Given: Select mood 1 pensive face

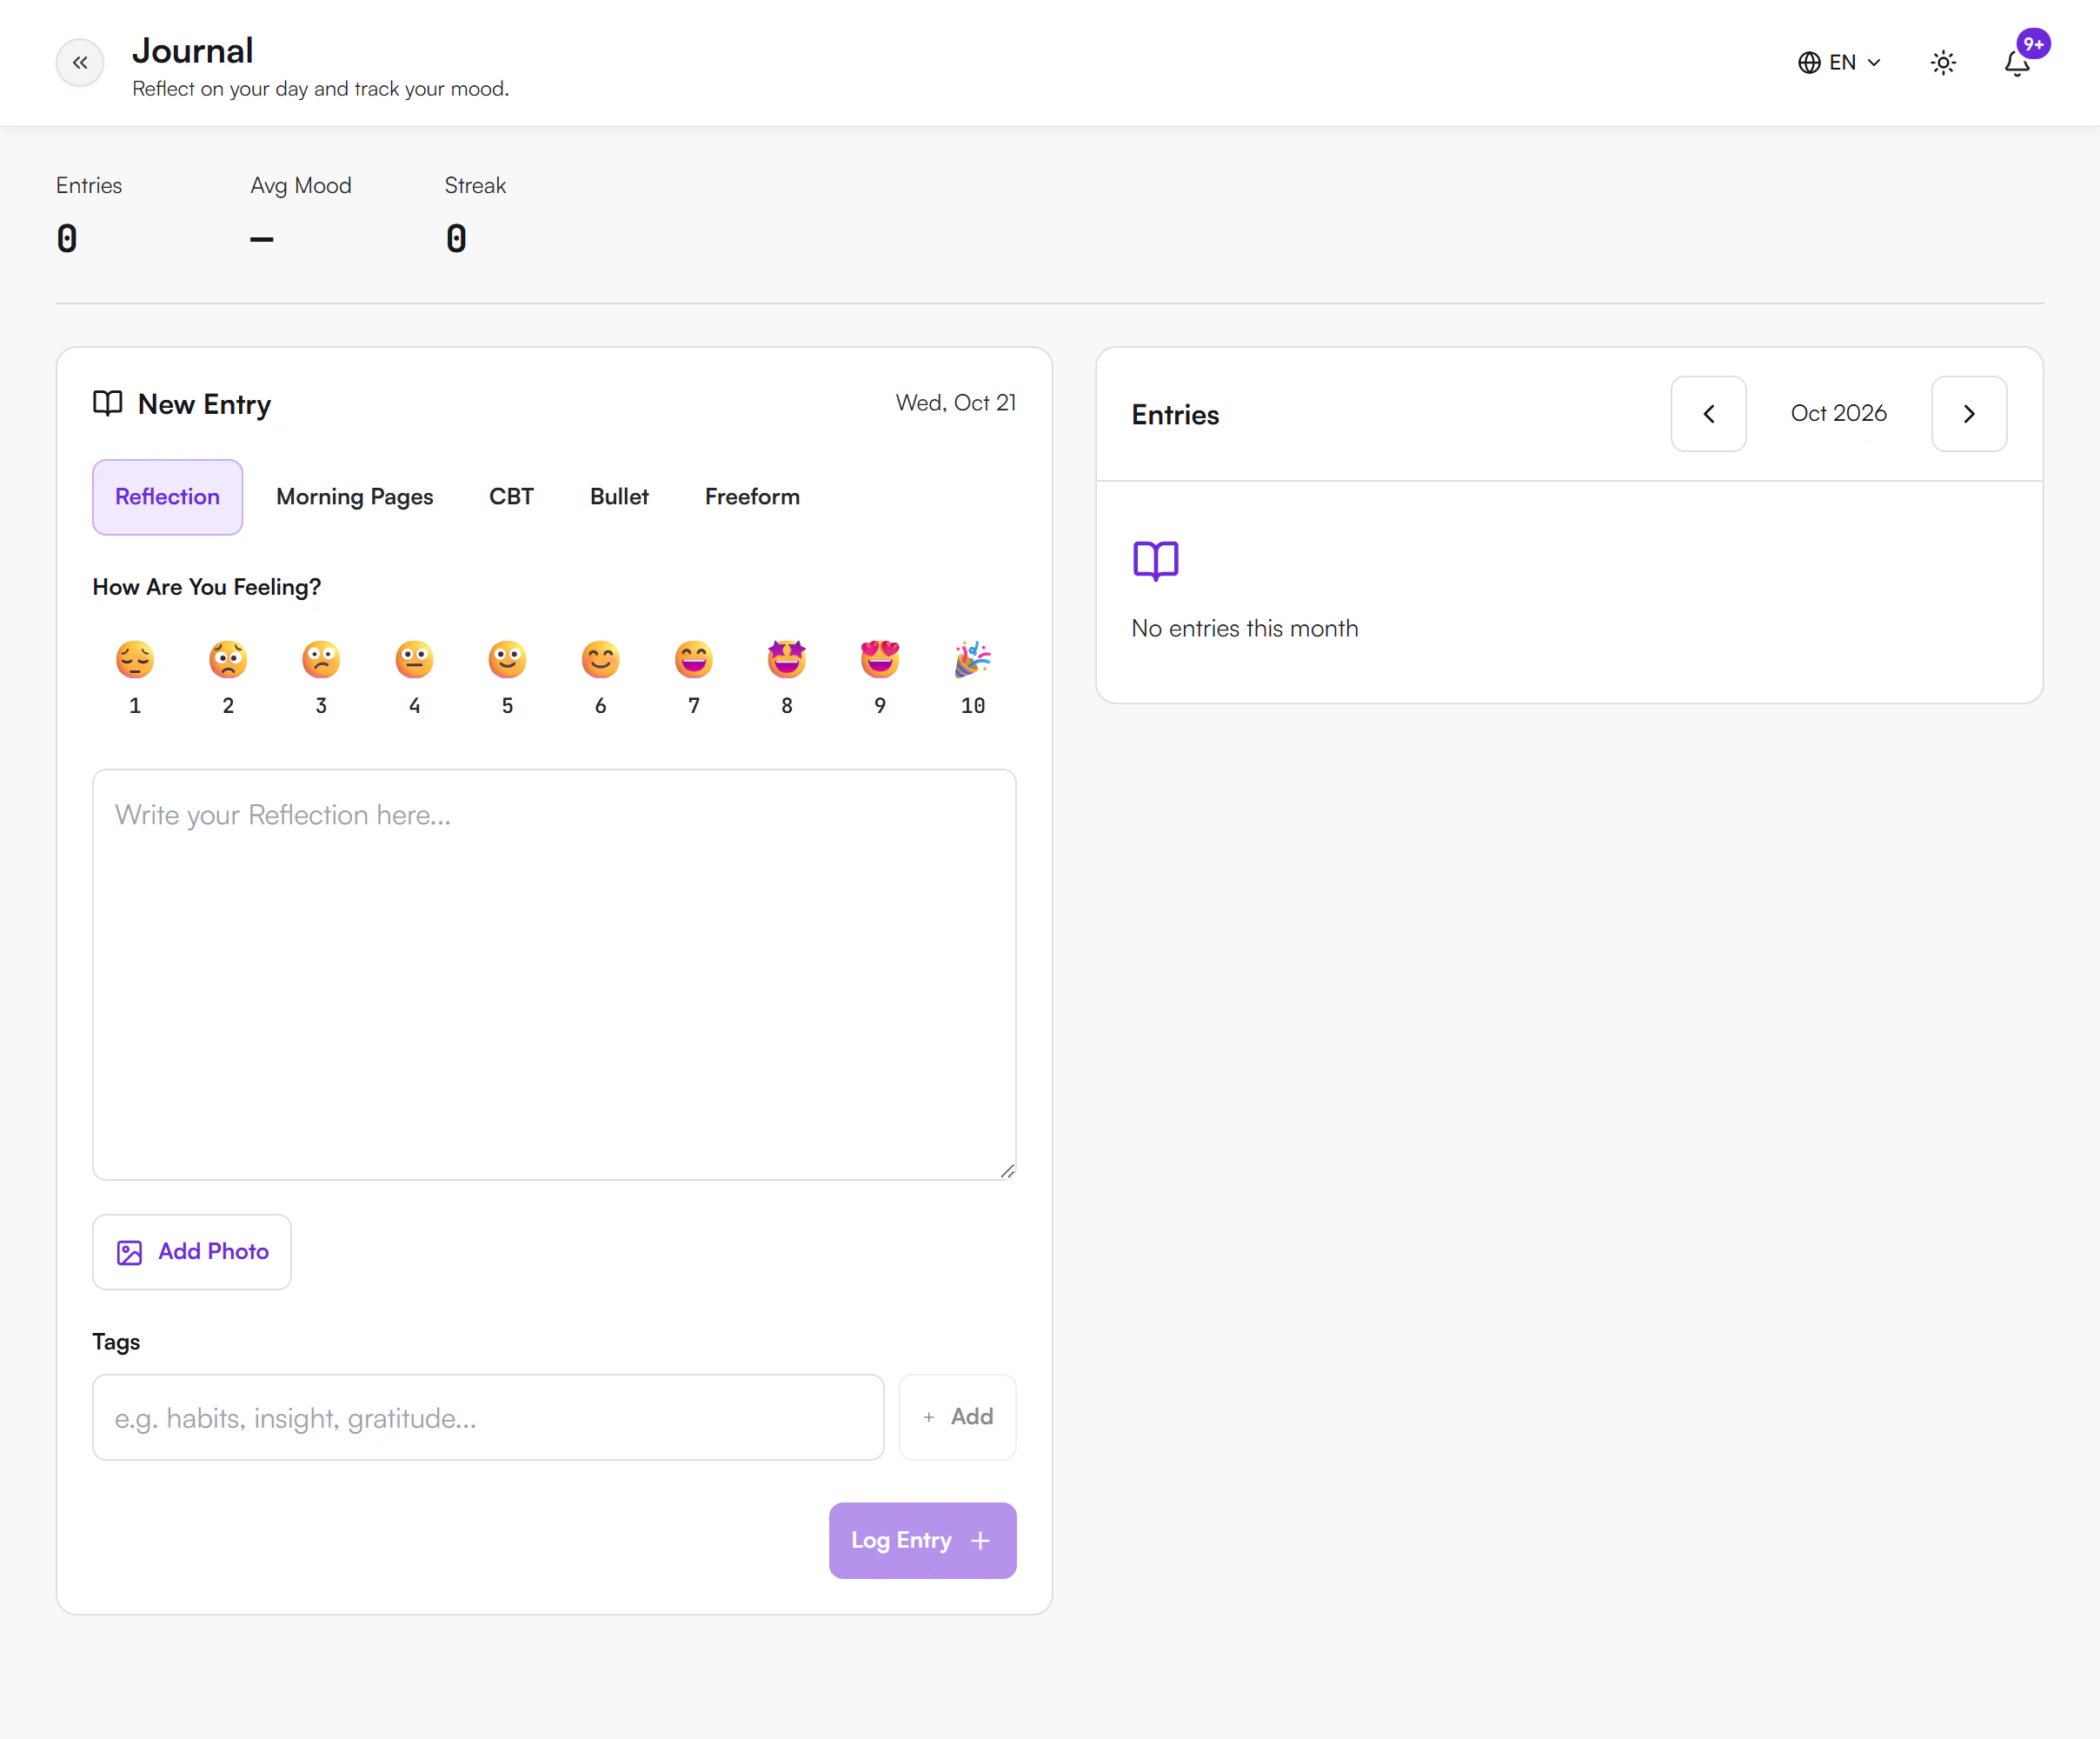Looking at the screenshot, I should click(135, 677).
